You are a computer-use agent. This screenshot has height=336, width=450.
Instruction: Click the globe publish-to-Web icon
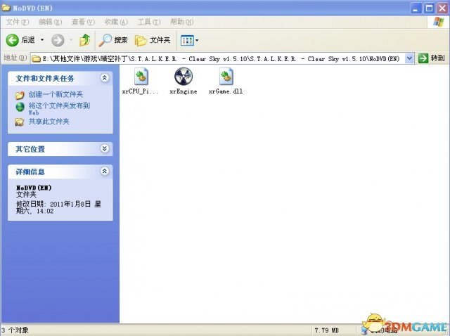coord(20,107)
